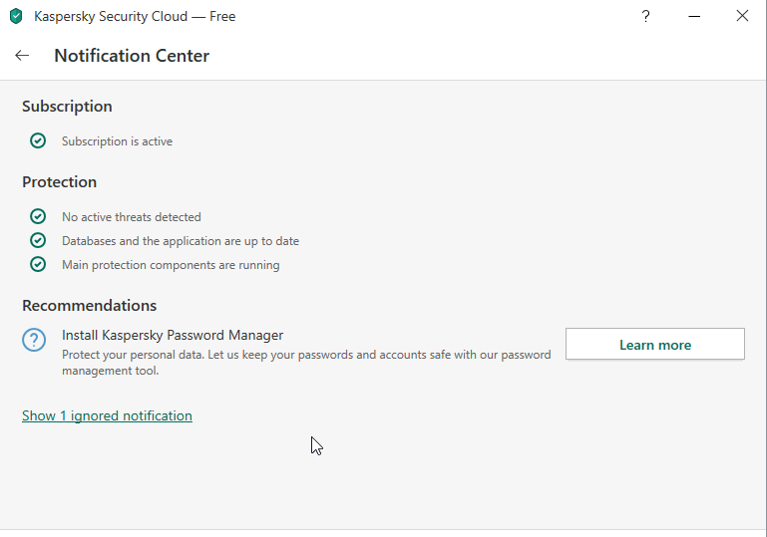This screenshot has width=767, height=537.
Task: Click the Recommendations section heading
Action: (x=89, y=306)
